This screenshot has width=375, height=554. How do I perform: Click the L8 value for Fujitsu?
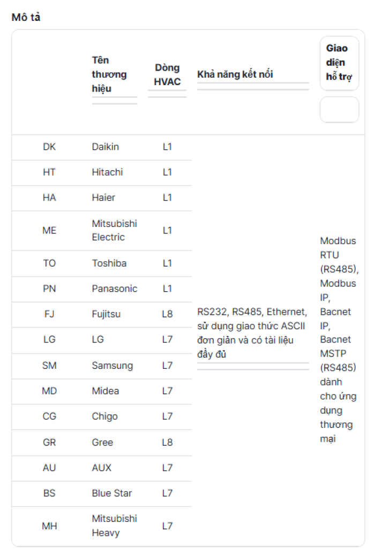[x=167, y=314]
